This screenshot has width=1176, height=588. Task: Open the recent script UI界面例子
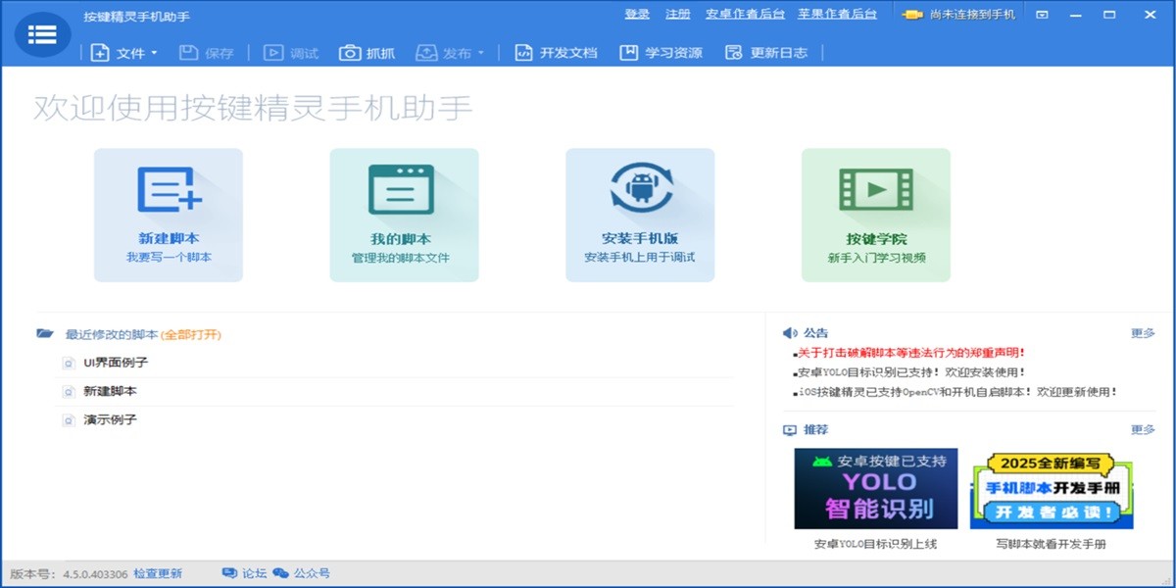click(116, 363)
